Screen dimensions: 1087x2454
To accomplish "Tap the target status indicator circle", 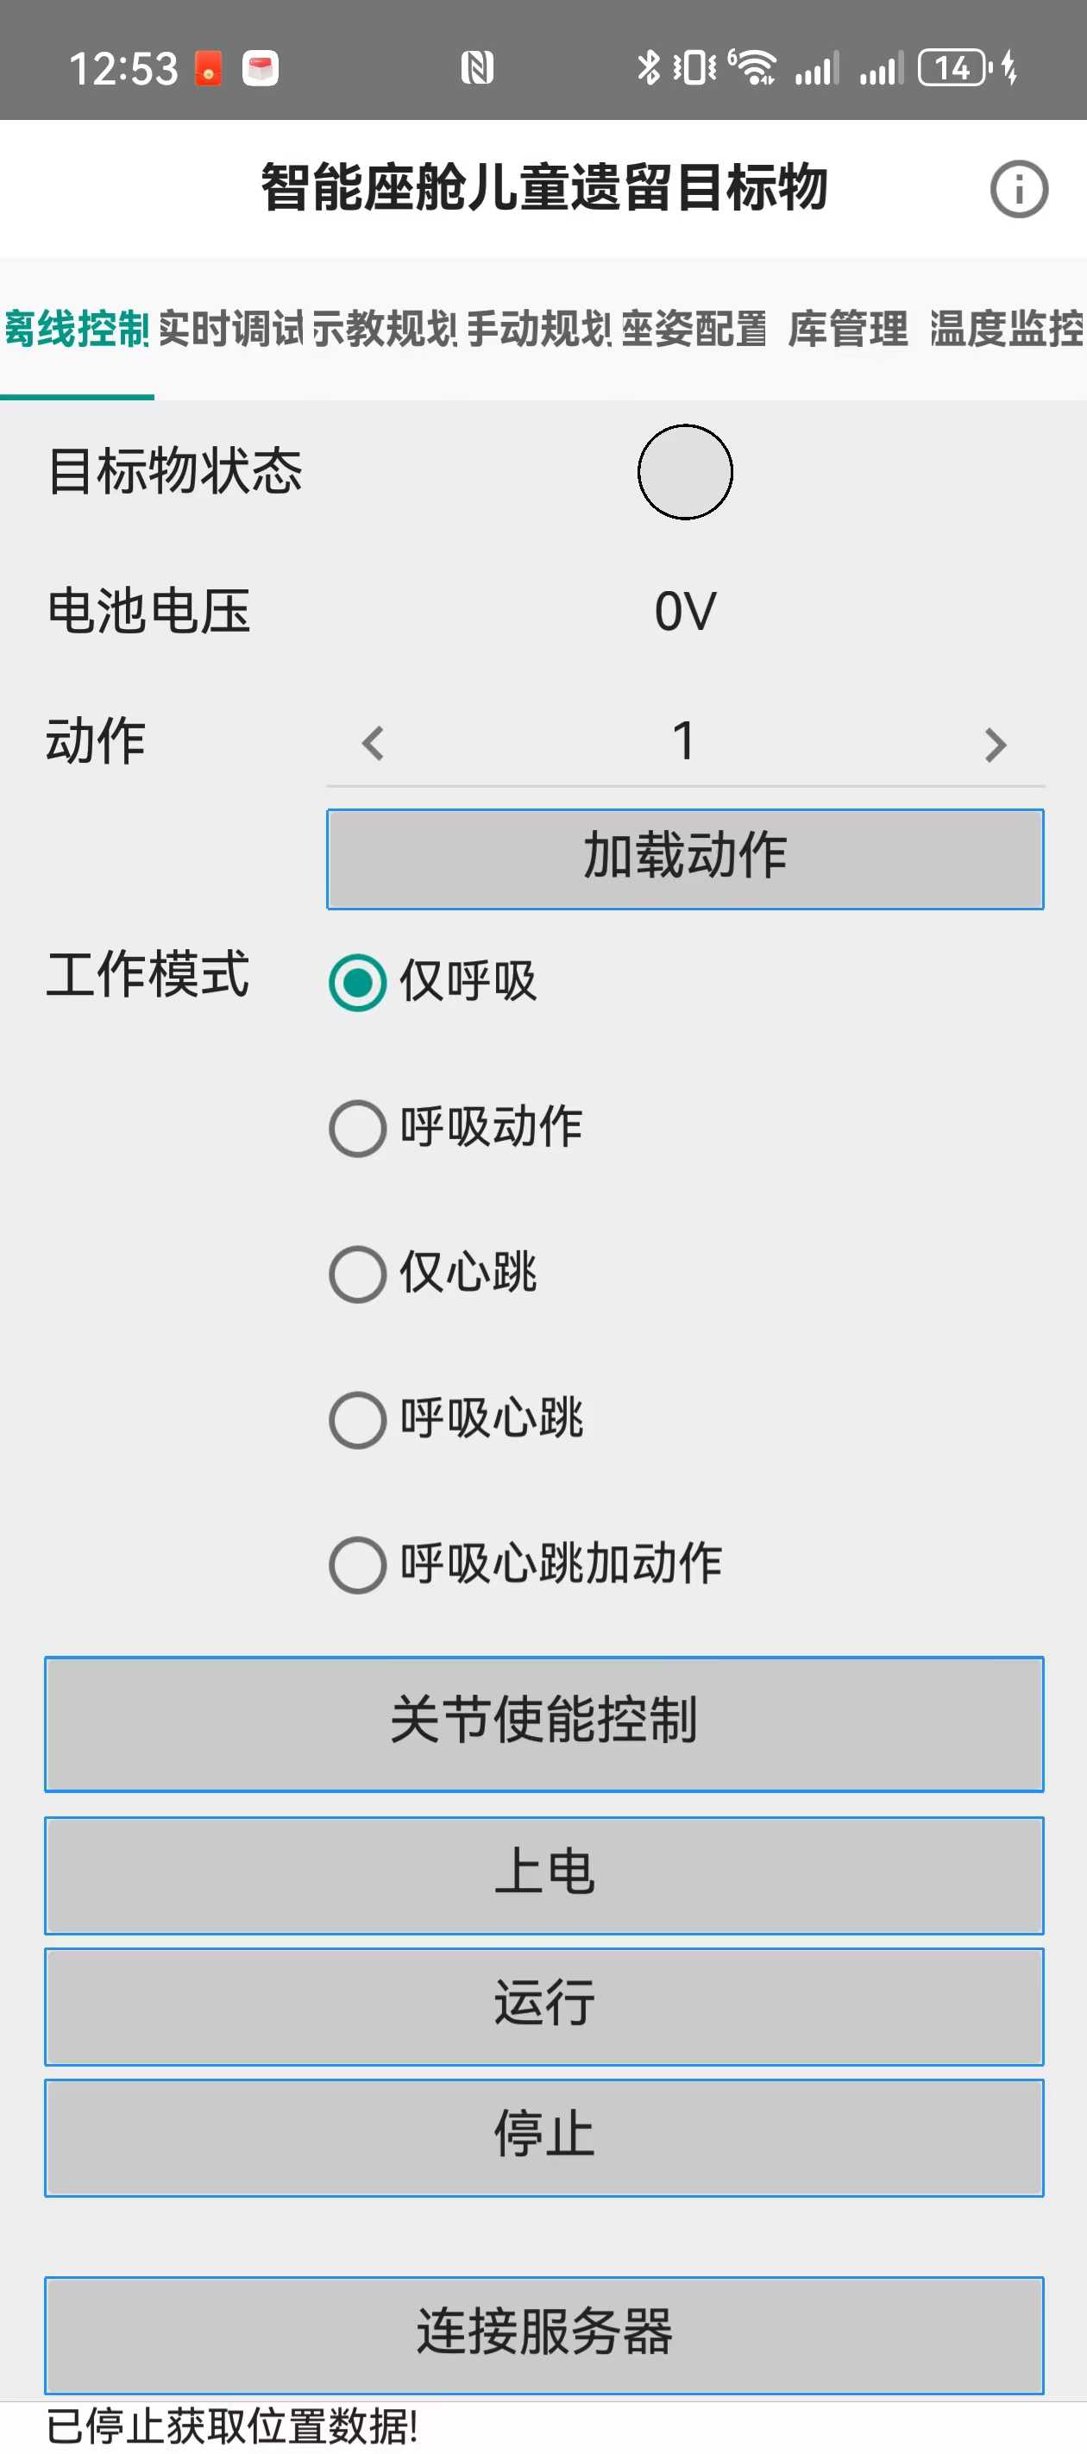I will click(685, 471).
